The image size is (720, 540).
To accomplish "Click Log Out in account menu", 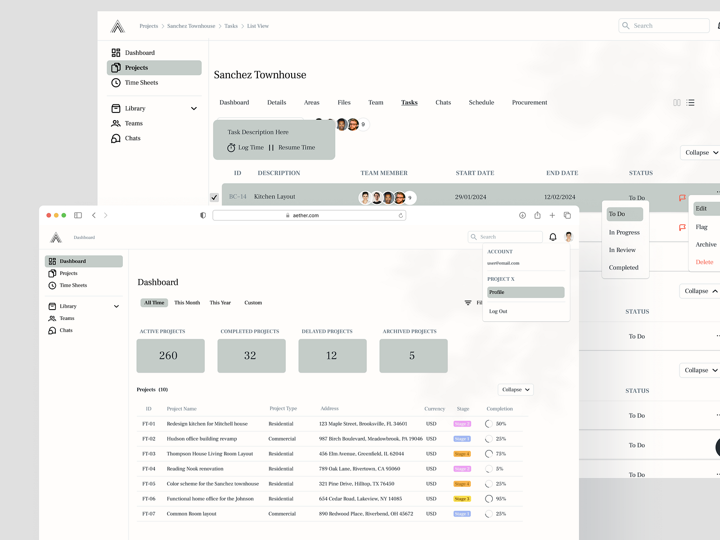I will pos(498,311).
